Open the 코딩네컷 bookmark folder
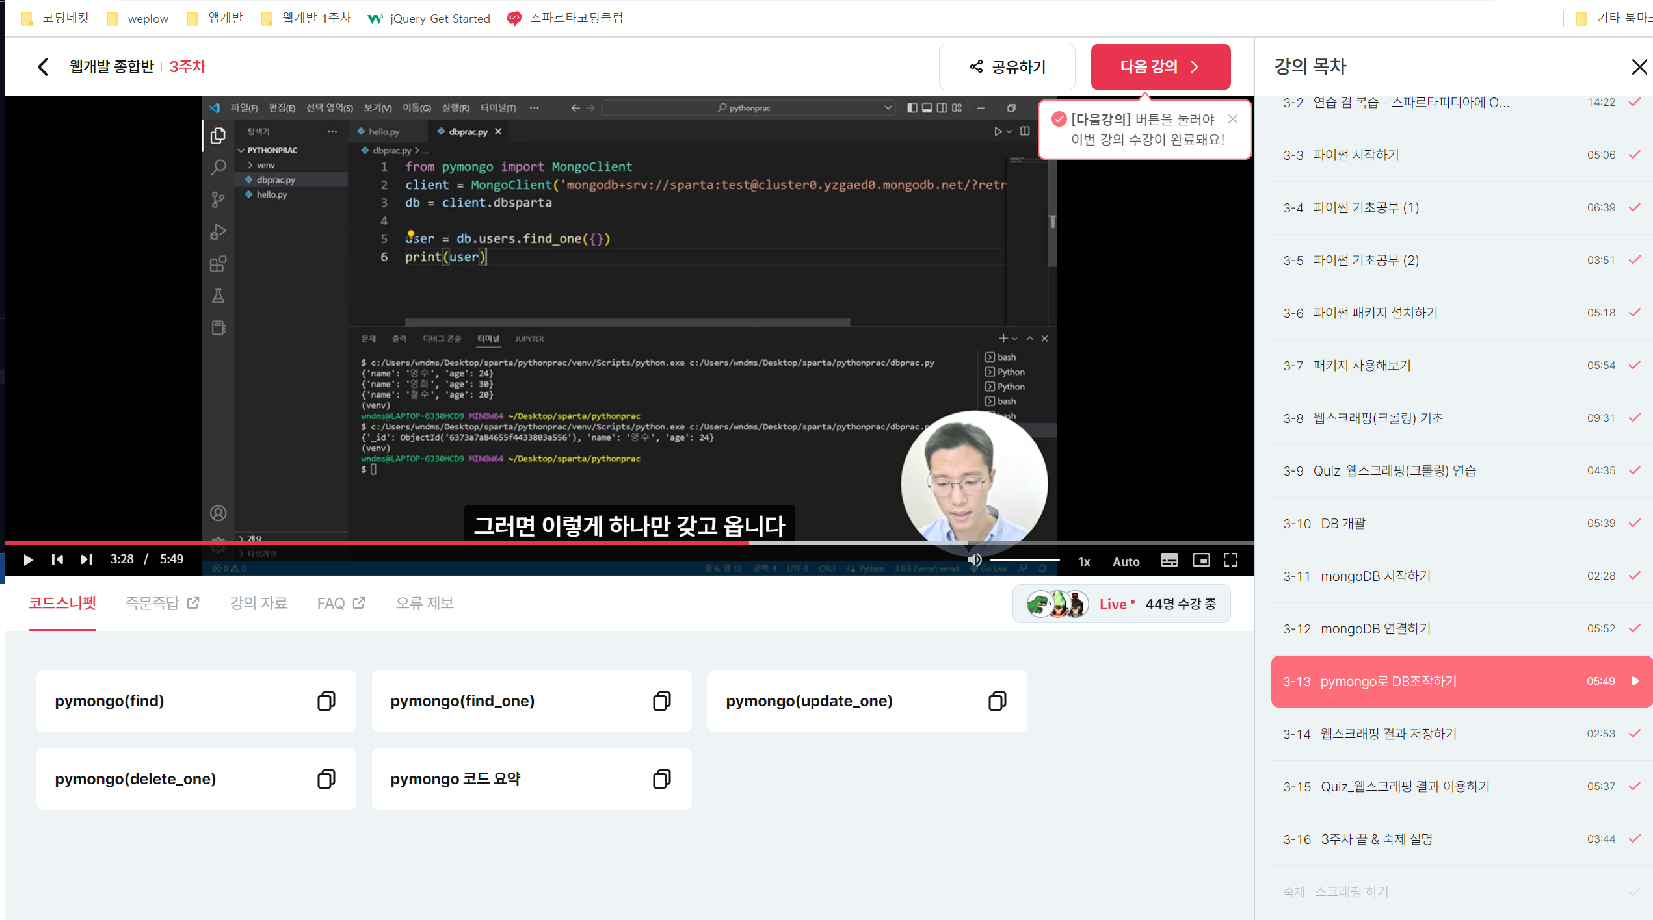Viewport: 1653px width, 920px height. click(x=55, y=18)
